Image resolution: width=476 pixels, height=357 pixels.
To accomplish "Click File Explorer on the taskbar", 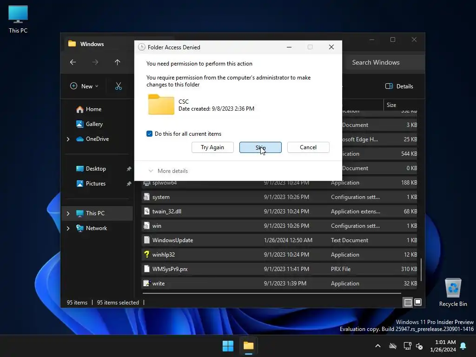I will click(x=248, y=346).
